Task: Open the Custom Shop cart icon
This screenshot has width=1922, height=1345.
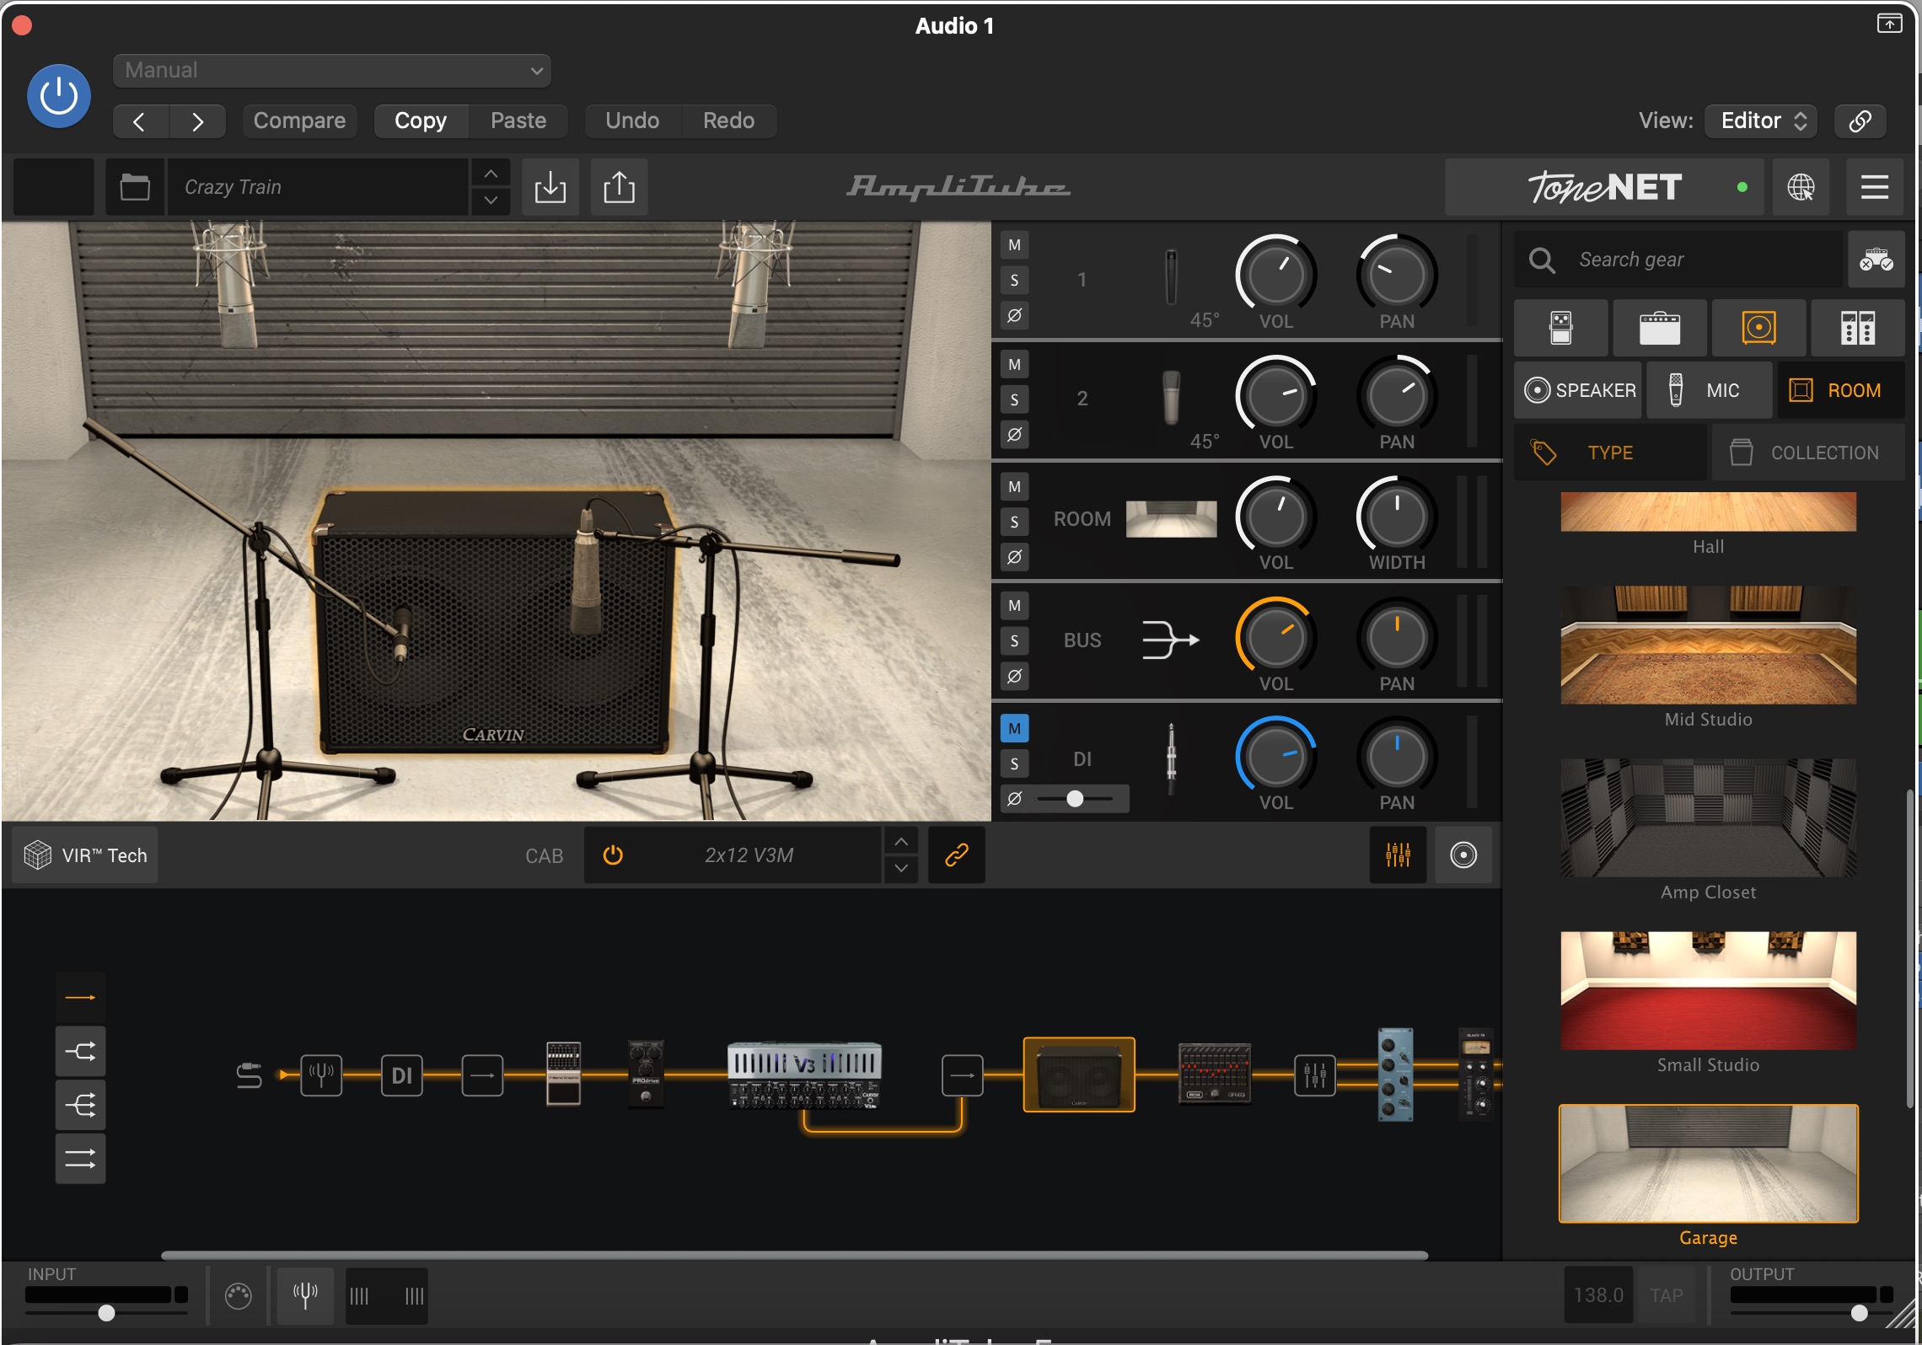Action: 1876,260
